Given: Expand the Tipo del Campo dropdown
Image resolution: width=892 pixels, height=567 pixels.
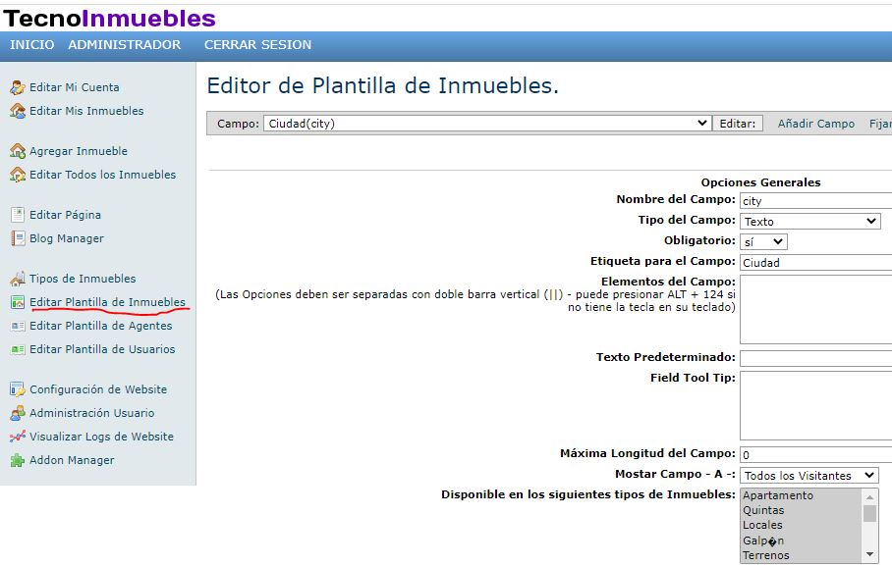Looking at the screenshot, I should pos(809,222).
